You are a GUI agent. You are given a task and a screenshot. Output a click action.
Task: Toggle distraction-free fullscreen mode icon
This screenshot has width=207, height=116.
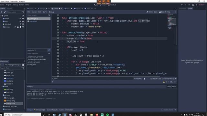[176, 9]
